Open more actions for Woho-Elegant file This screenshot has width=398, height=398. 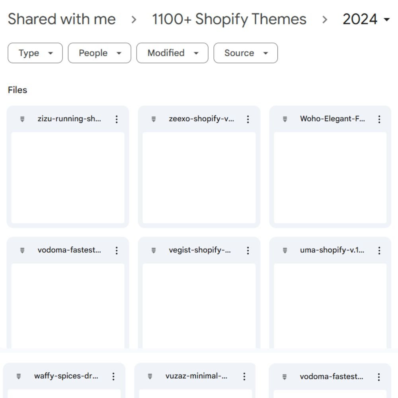pyautogui.click(x=379, y=119)
